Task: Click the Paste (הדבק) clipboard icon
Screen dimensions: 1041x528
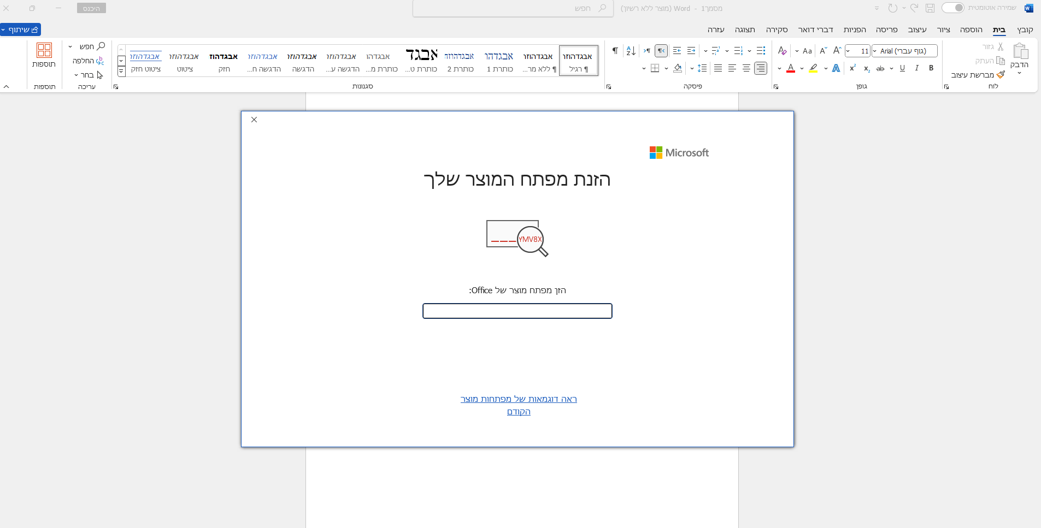Action: [1020, 51]
